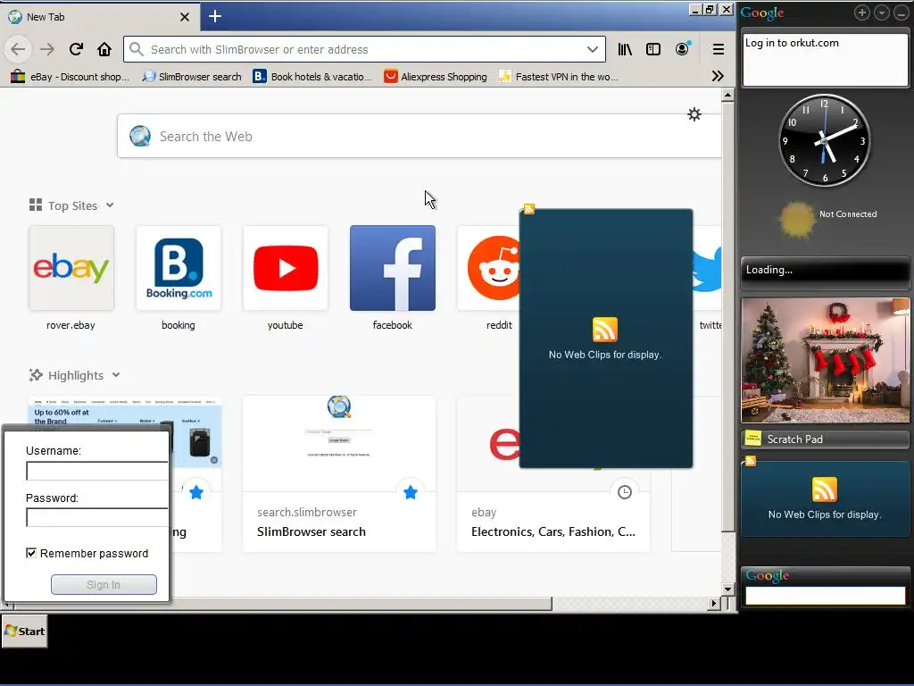Open Google sidebar dropdown arrow menu

point(881,13)
